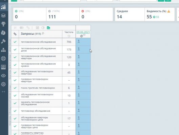Open the news list section in sidebar
The width and height of the screenshot is (179, 135).
3,67
